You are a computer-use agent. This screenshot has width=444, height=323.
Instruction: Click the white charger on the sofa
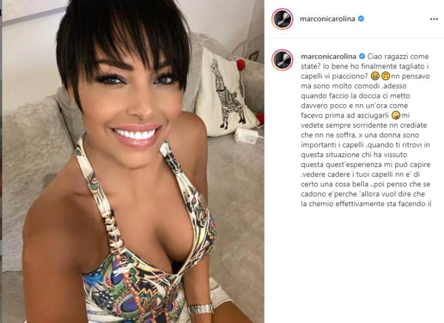(246, 135)
